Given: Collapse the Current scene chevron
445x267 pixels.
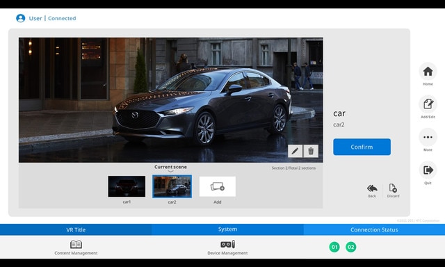Looking at the screenshot, I should click(170, 171).
